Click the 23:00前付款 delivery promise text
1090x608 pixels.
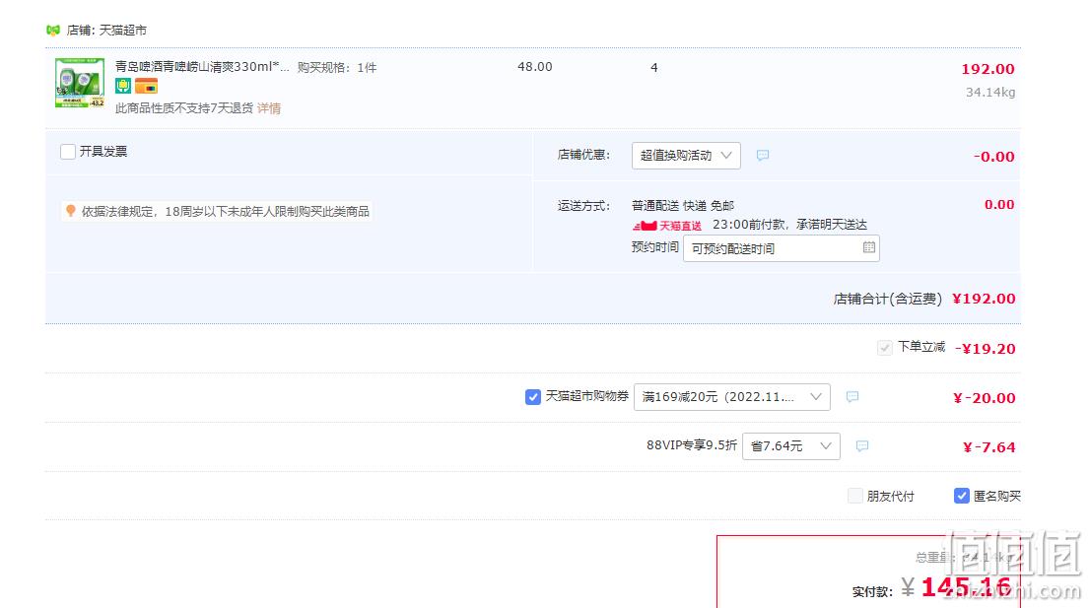coord(789,225)
